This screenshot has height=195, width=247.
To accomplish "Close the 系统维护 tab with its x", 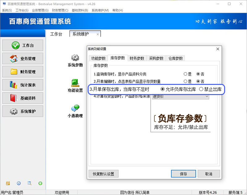I will point(98,34).
